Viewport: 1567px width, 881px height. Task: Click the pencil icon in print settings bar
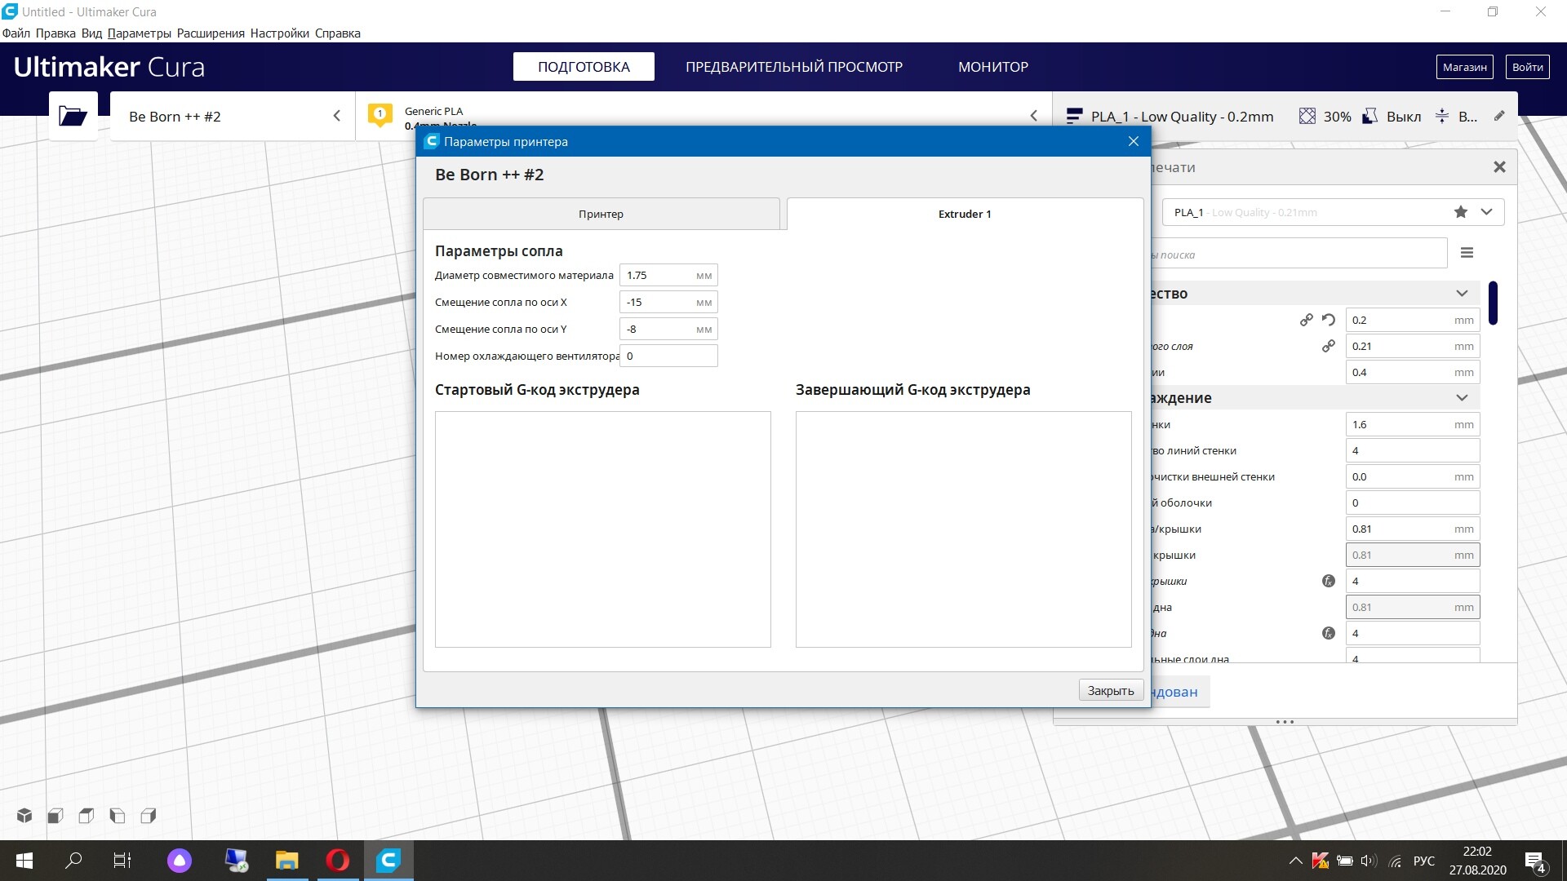point(1499,116)
